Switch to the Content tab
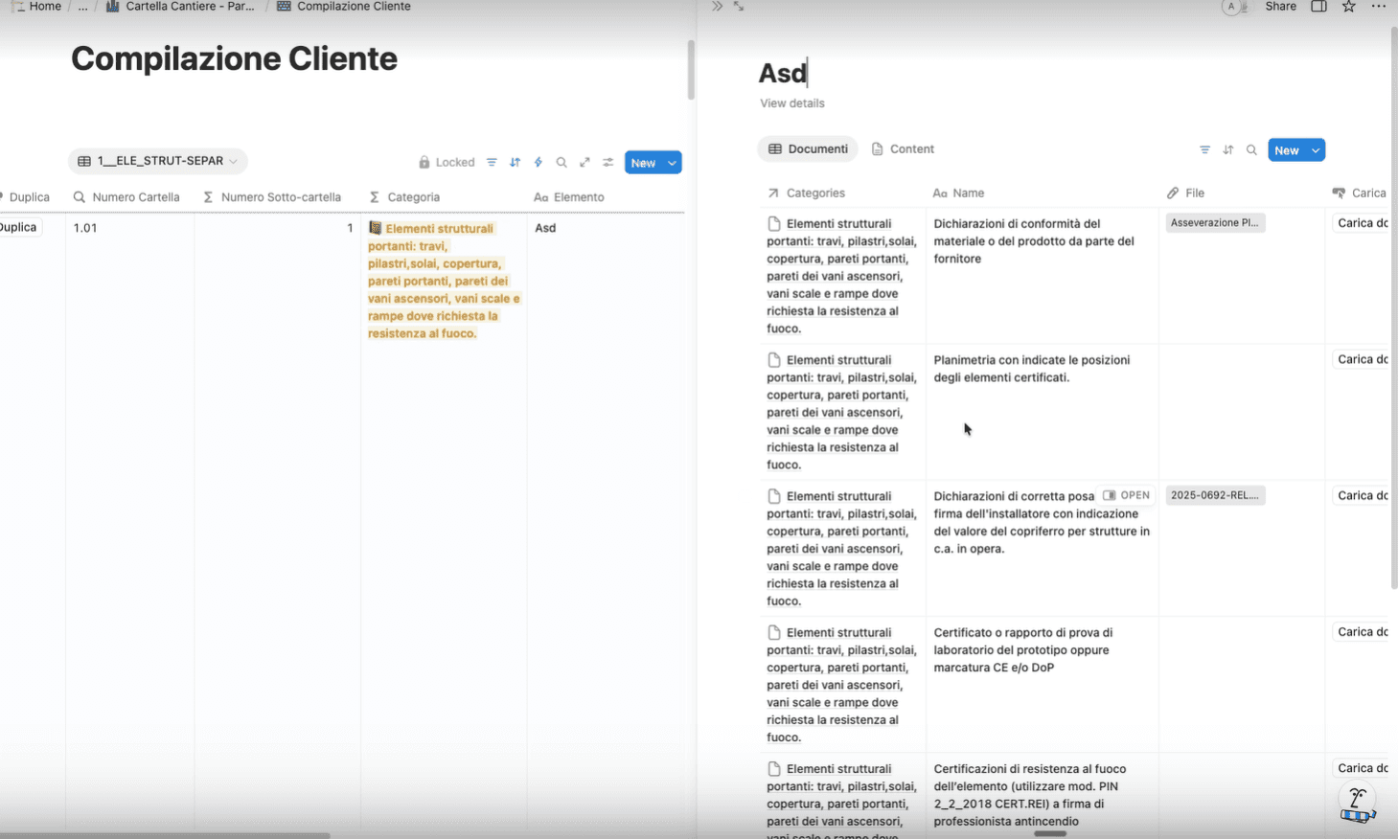 (902, 148)
